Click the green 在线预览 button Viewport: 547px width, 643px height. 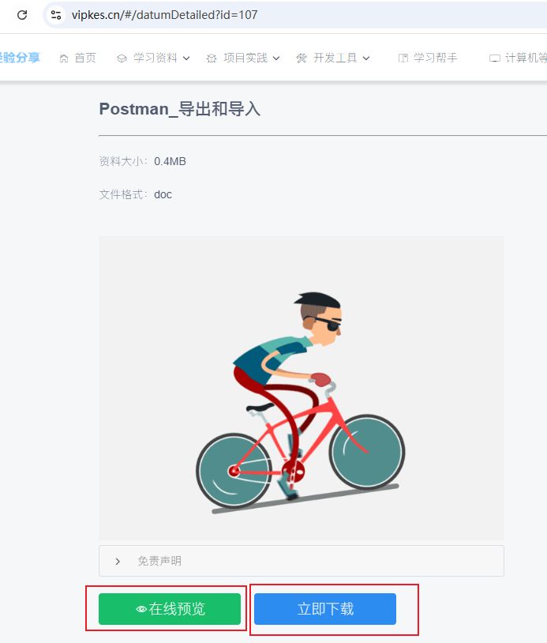pos(170,609)
